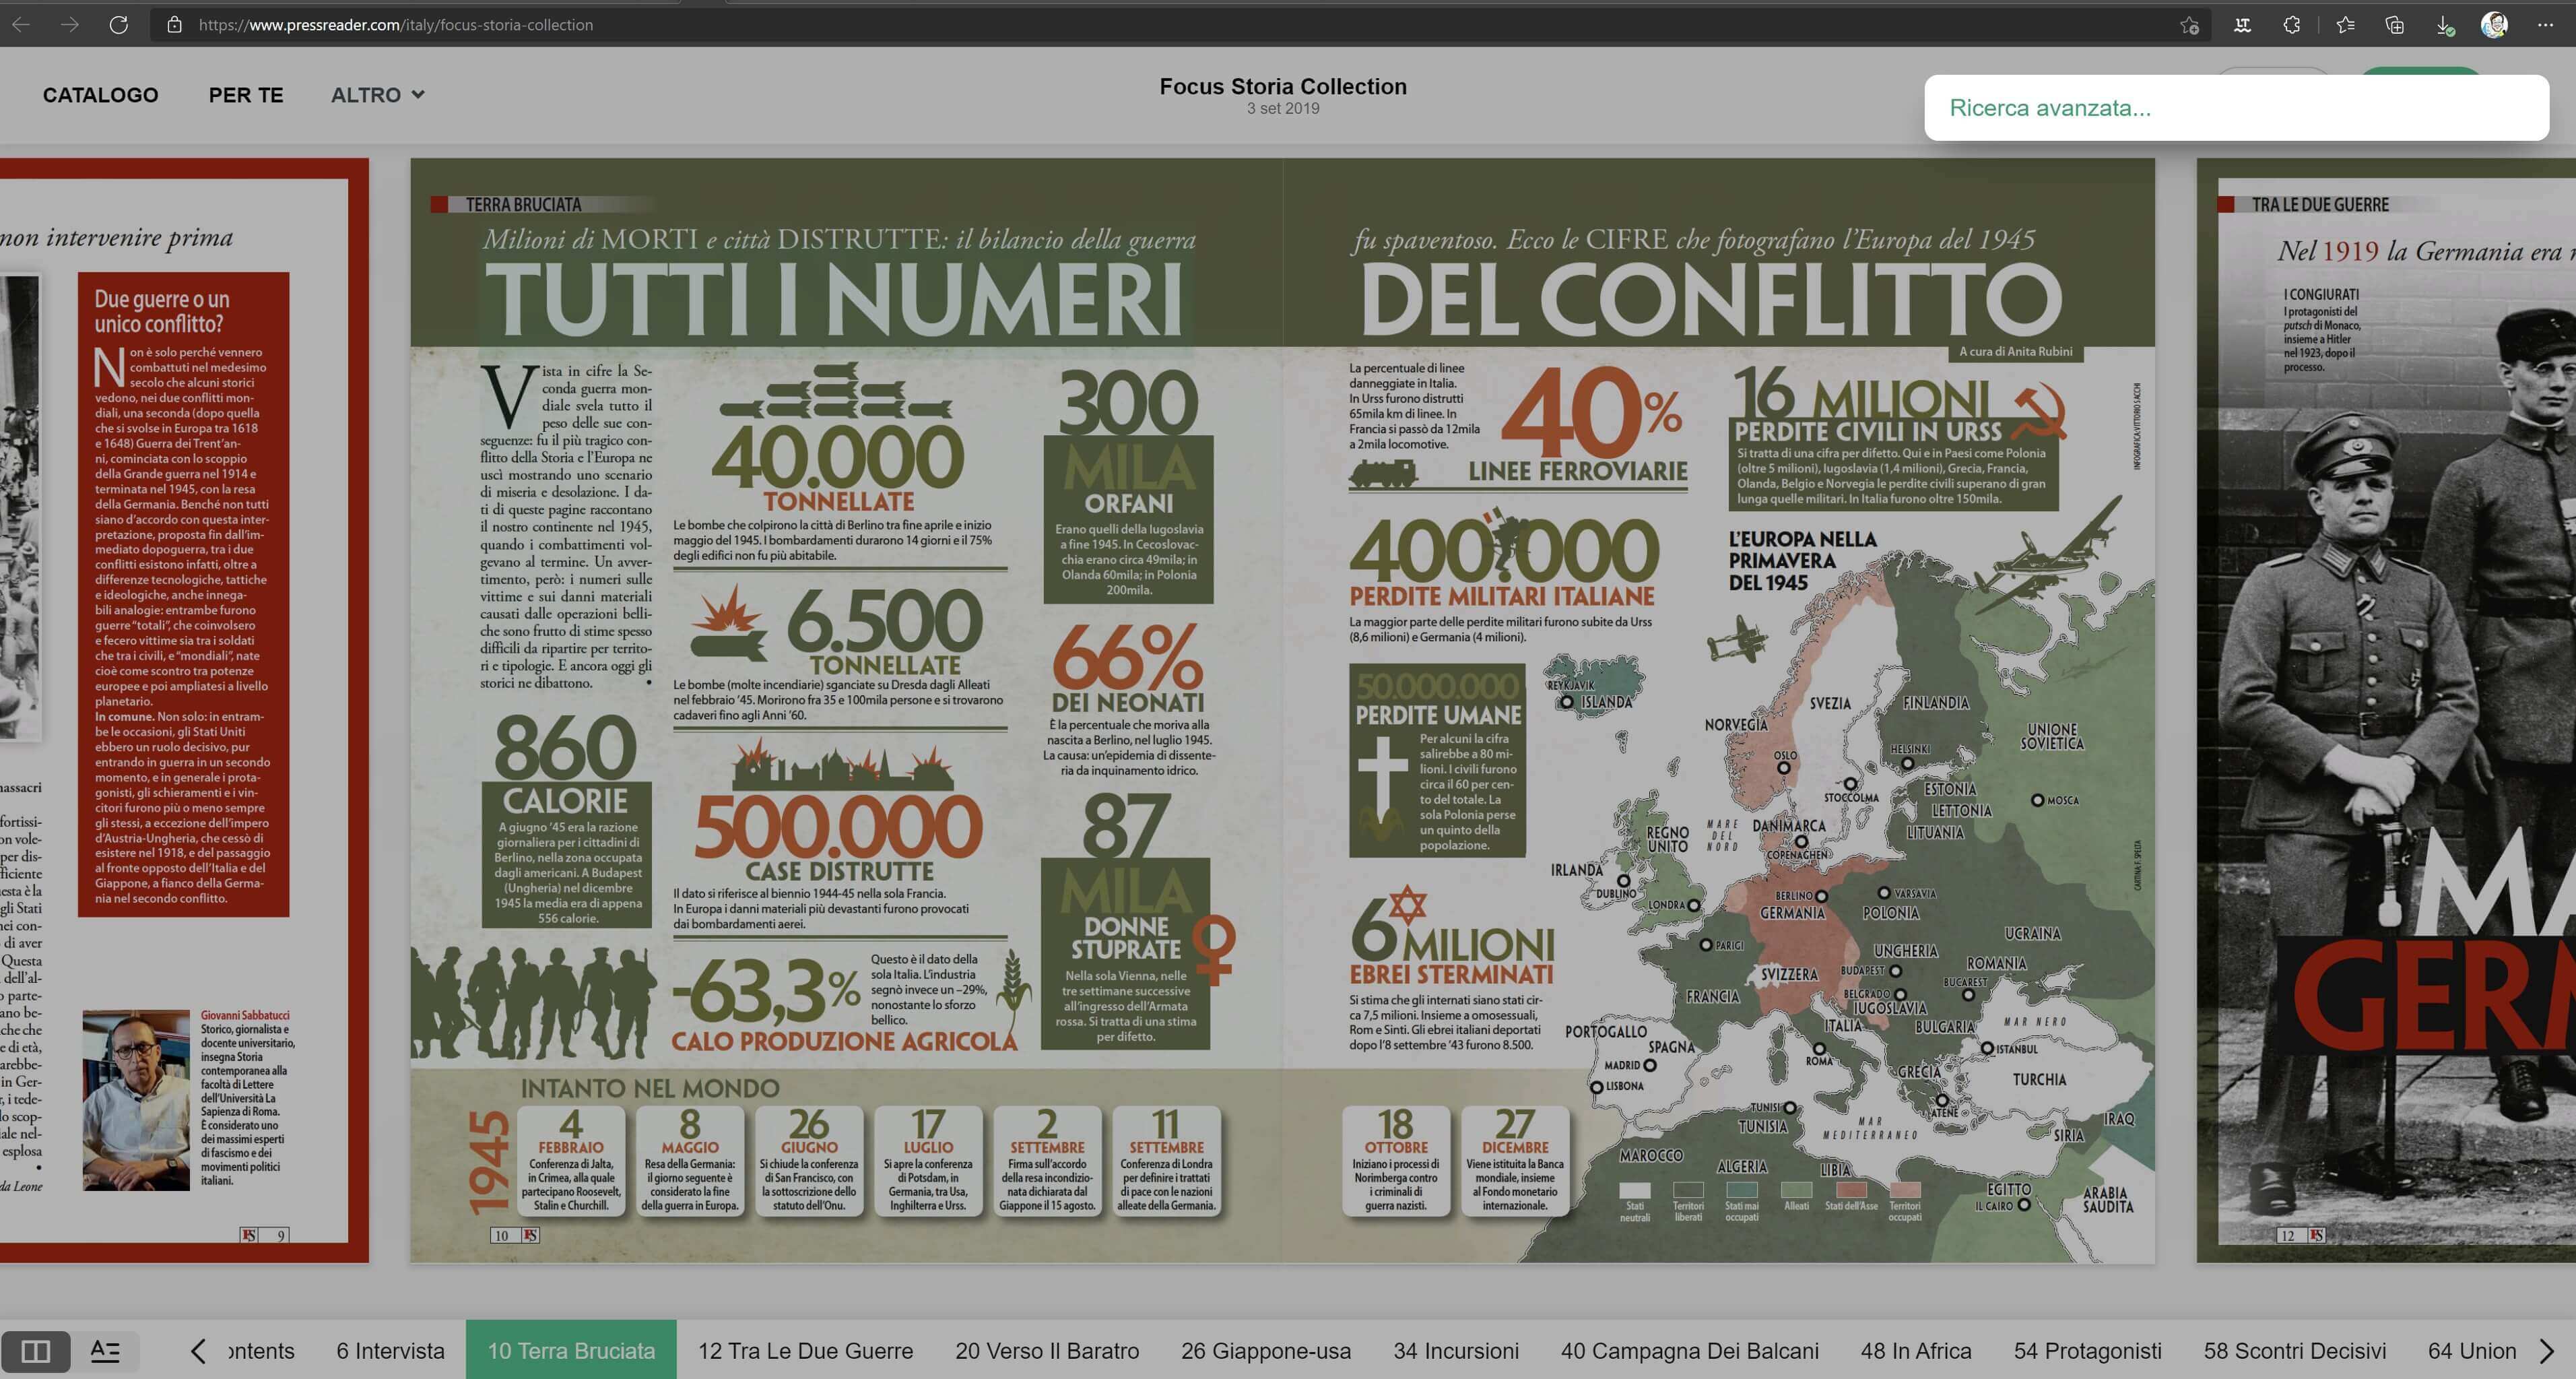Viewport: 2576px width, 1379px height.
Task: Open the PER TE menu
Action: (x=246, y=95)
